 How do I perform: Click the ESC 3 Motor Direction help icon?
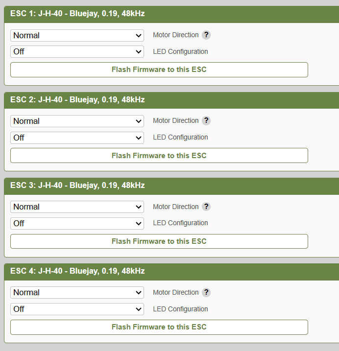[206, 207]
